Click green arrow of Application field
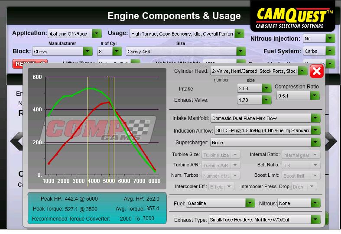341x234 pixels. 97,34
